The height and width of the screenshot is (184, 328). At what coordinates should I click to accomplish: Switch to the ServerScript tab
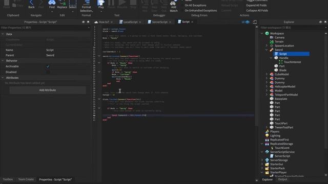coord(159,22)
